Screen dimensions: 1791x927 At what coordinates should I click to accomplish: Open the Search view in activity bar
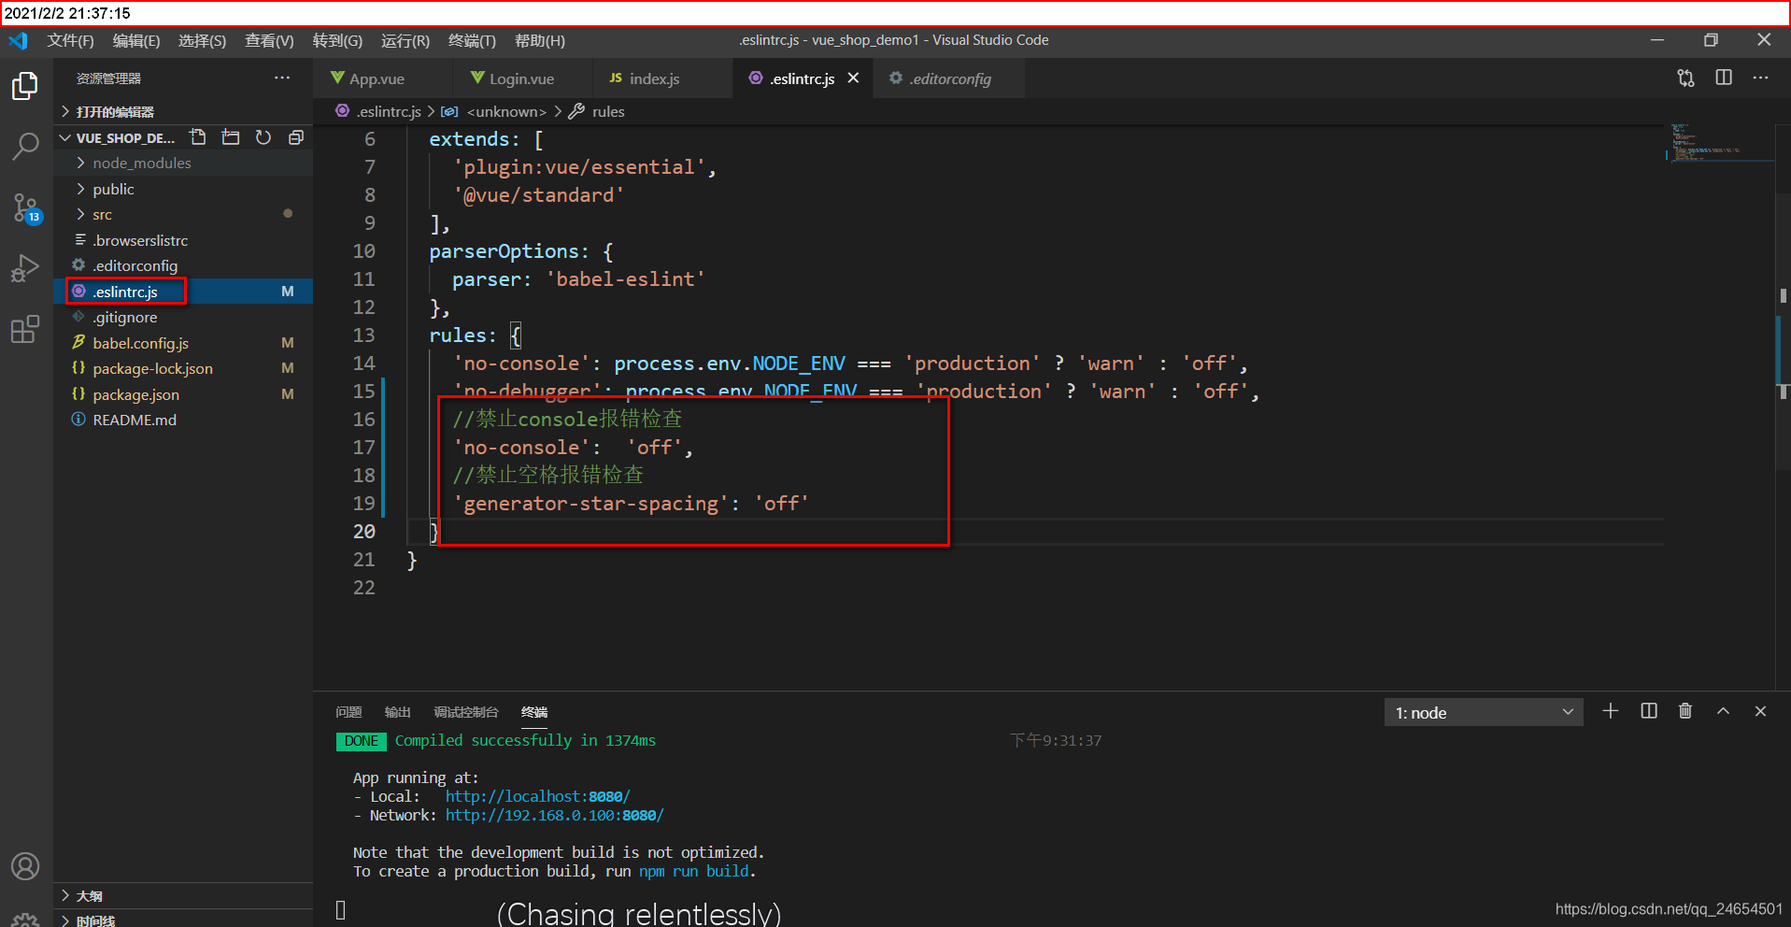pyautogui.click(x=25, y=146)
